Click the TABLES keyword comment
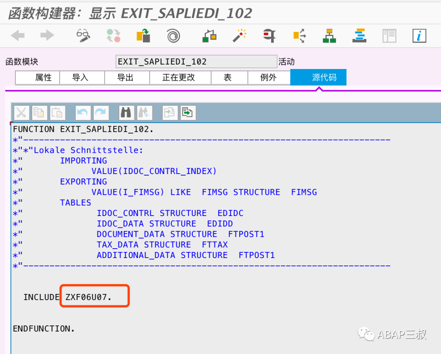This screenshot has width=441, height=354. pos(76,203)
